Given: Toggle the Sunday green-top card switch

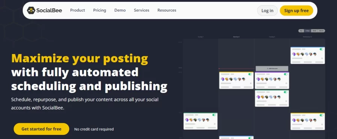Looking at the screenshot, I should click(x=214, y=115).
